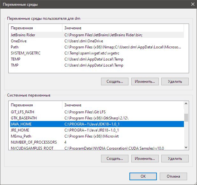Click the scroll down arrow in system variables
This screenshot has width=197, height=185.
click(x=186, y=147)
